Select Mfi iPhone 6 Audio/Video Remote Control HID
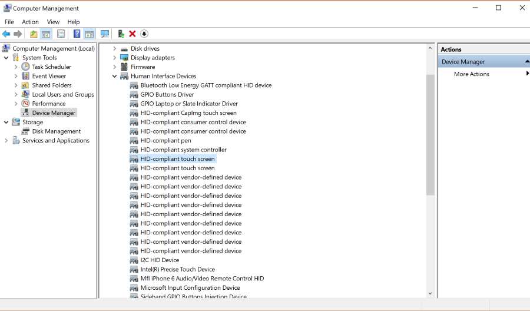Image resolution: width=530 pixels, height=311 pixels. pyautogui.click(x=202, y=278)
